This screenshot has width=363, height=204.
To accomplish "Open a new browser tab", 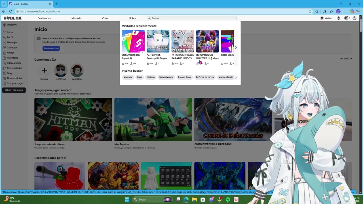I will [57, 4].
